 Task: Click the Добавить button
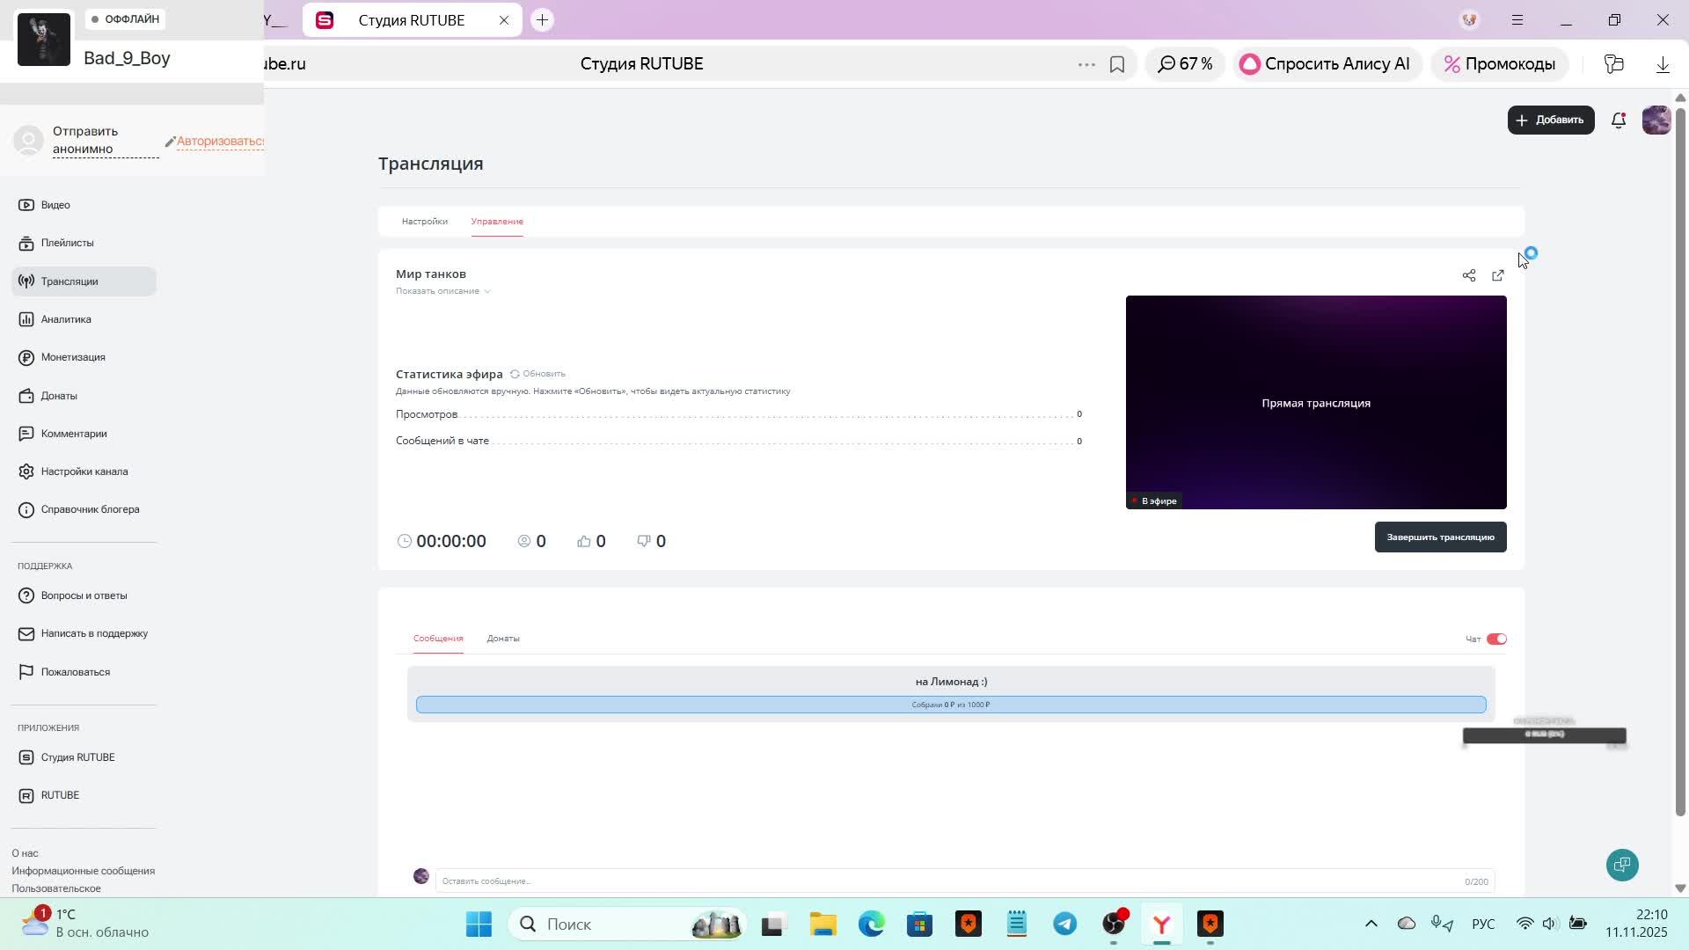(x=1550, y=121)
